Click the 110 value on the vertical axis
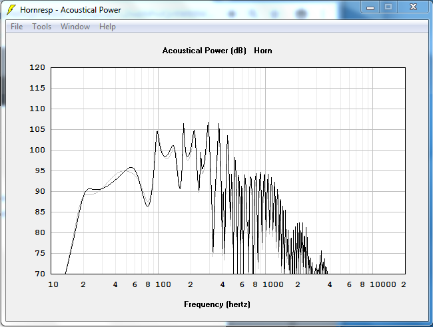Screen dimensions: 433x327 coord(37,109)
